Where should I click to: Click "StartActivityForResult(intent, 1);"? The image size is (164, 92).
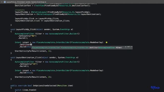pos(33,51)
